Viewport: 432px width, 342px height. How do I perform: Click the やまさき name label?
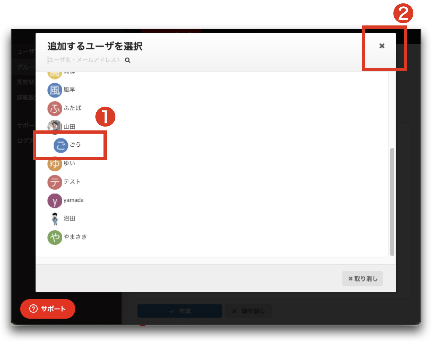point(75,237)
